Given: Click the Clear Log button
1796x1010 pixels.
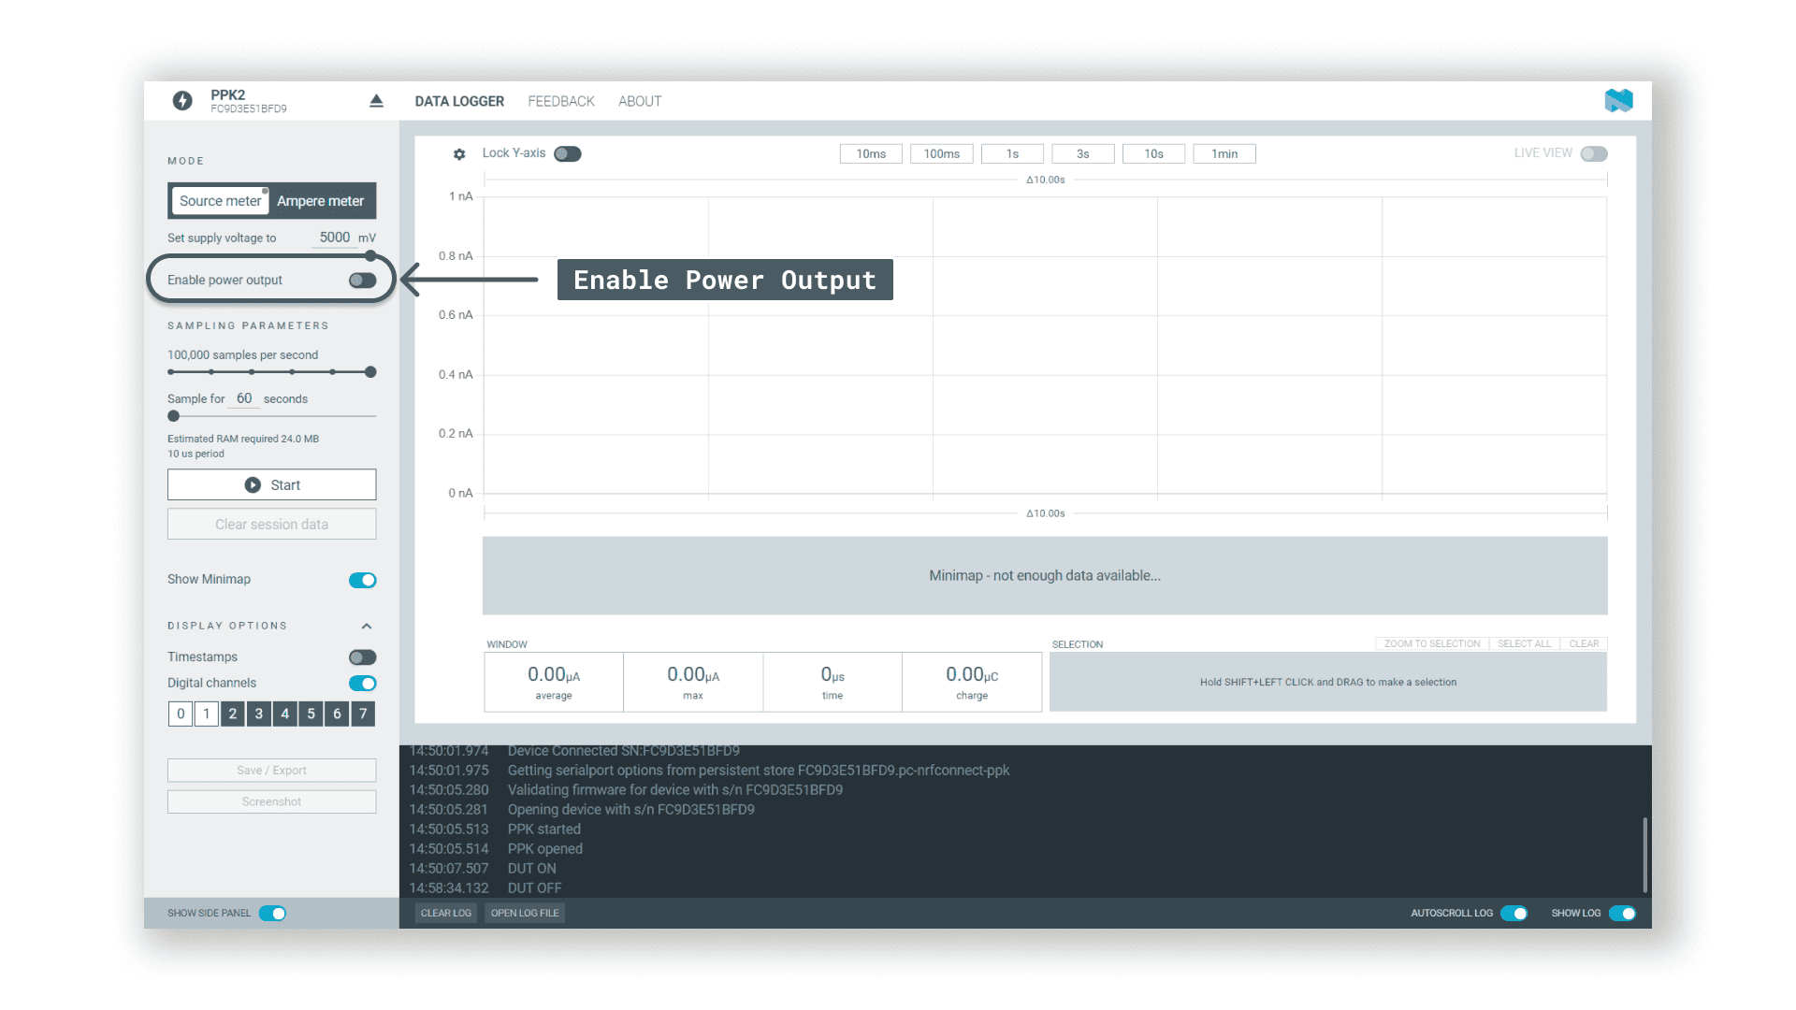Looking at the screenshot, I should coord(445,913).
